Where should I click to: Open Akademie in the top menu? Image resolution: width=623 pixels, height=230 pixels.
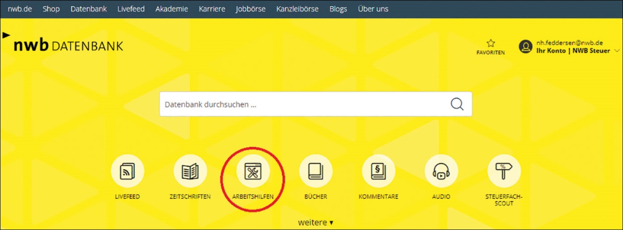pos(172,9)
